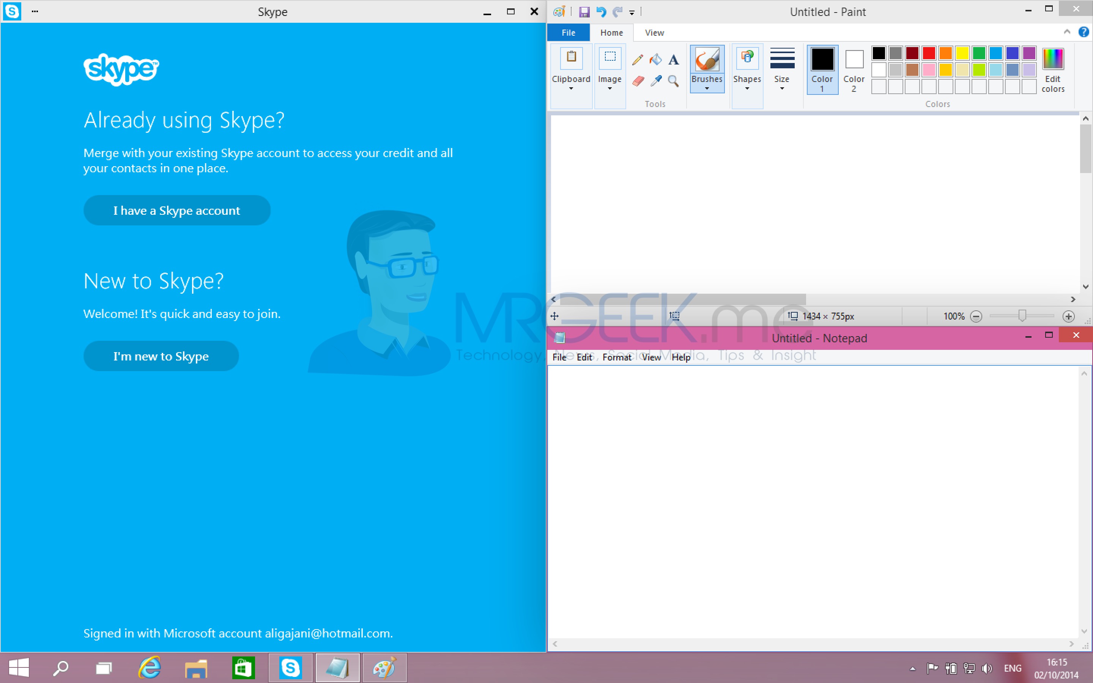Open File Explorer from the taskbar
The width and height of the screenshot is (1093, 683).
point(196,668)
